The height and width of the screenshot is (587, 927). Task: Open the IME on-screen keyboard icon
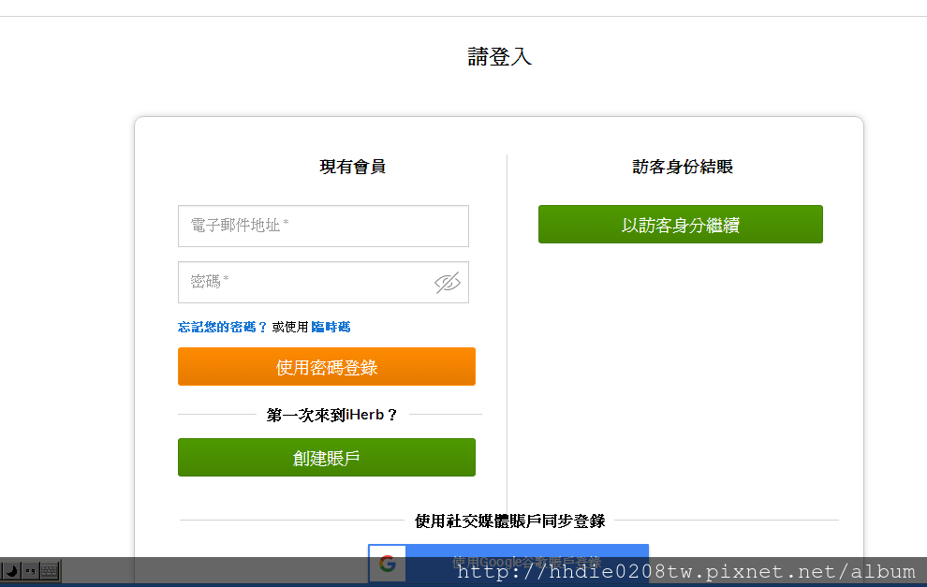[49, 571]
